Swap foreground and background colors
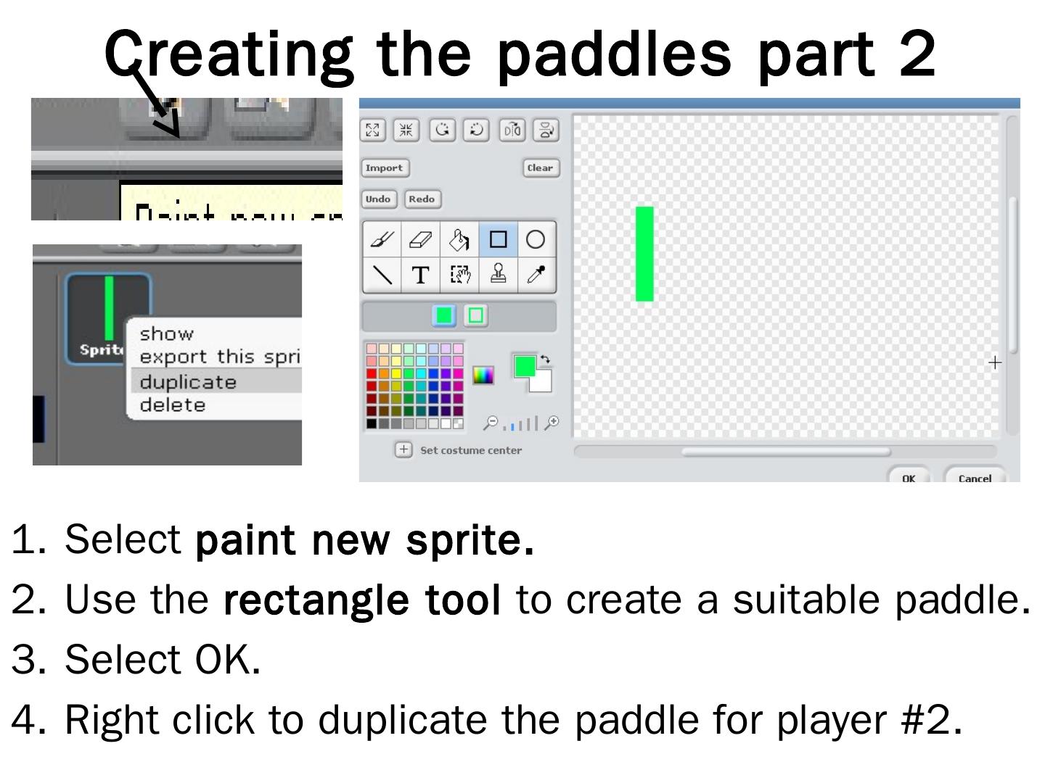The width and height of the screenshot is (1045, 783). (x=545, y=360)
